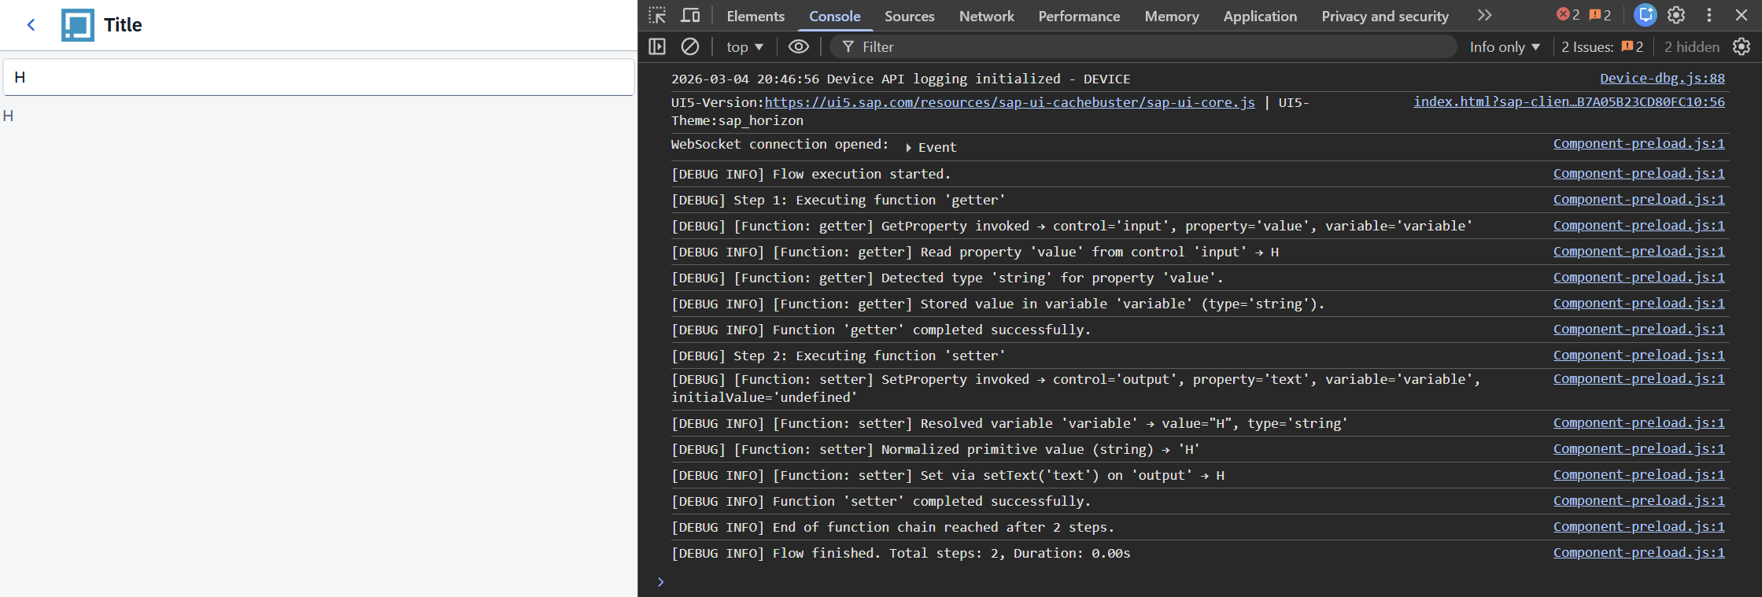This screenshot has height=597, width=1762.
Task: Click the inspect element picker icon
Action: pos(657,16)
